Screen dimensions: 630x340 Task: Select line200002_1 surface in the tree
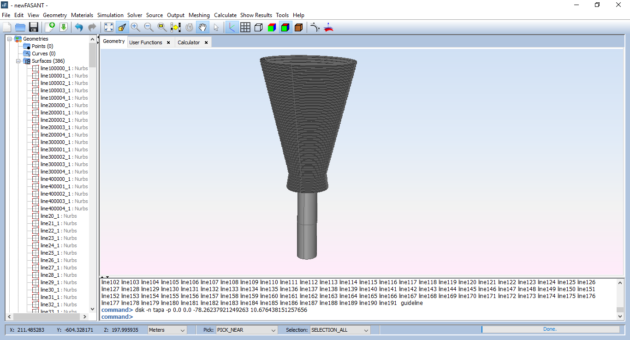coord(55,120)
